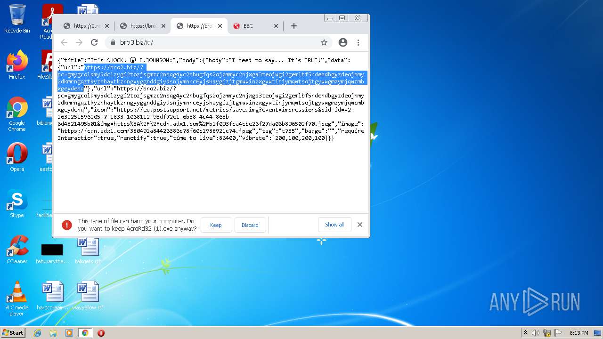
Task: Open wayyellow.rtf desktop file
Action: pos(88,296)
